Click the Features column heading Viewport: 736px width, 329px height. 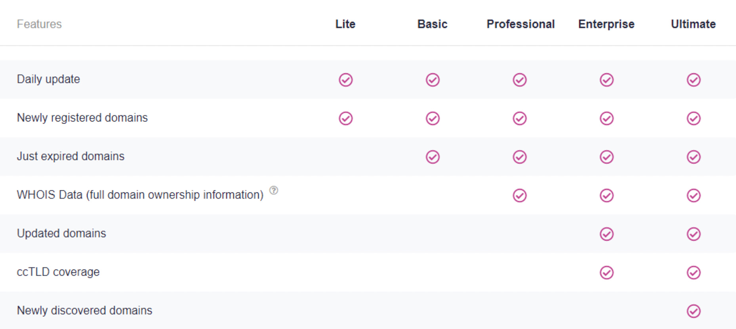pyautogui.click(x=39, y=24)
